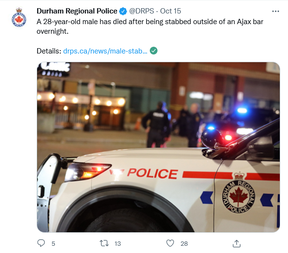Open the Durham Regional Police display name
This screenshot has width=288, height=253.
coord(77,11)
